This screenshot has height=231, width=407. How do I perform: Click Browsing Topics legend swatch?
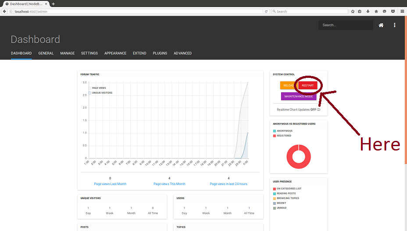tap(275, 198)
